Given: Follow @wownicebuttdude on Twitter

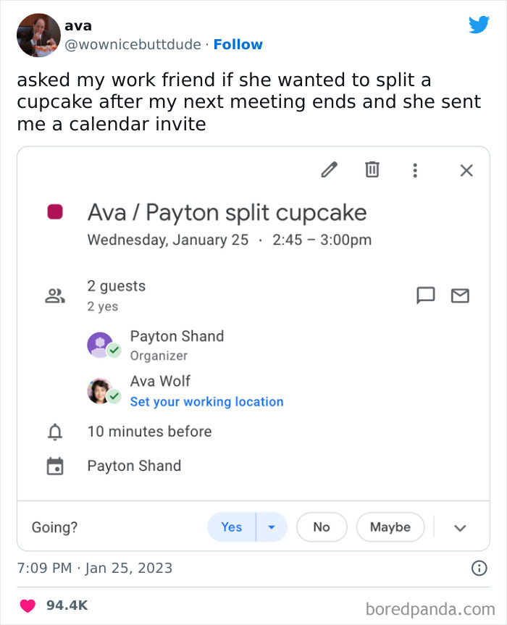Looking at the screenshot, I should pyautogui.click(x=238, y=44).
